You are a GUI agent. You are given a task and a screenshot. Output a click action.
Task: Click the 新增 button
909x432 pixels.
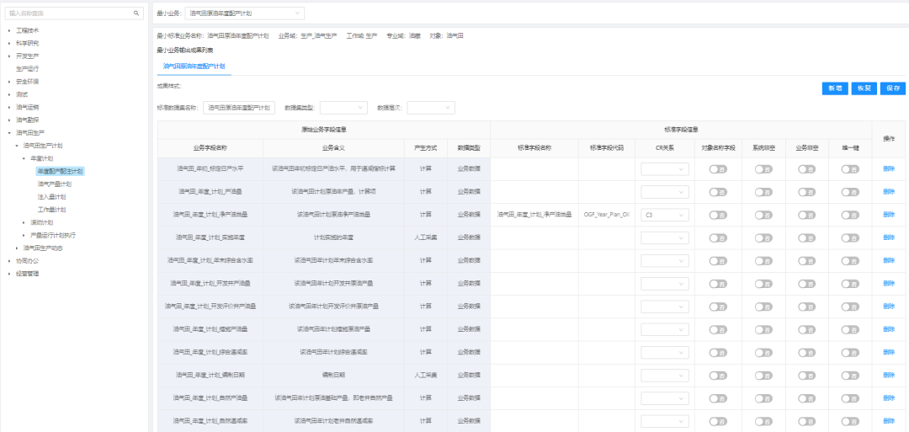click(x=835, y=88)
